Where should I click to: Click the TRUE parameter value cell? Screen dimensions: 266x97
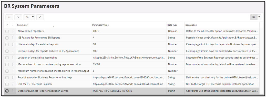(129, 31)
